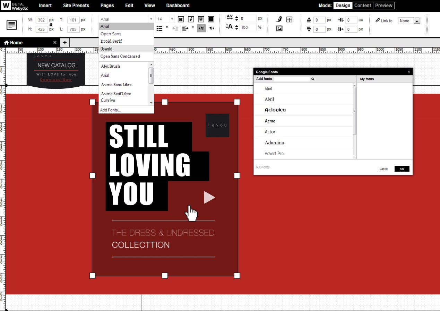Viewport: 440px width, 311px height.
Task: Click the highlighter marker icon
Action: pyautogui.click(x=279, y=19)
